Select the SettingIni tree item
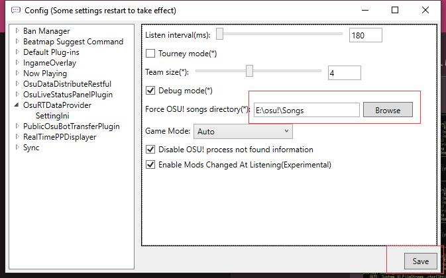 pyautogui.click(x=52, y=116)
